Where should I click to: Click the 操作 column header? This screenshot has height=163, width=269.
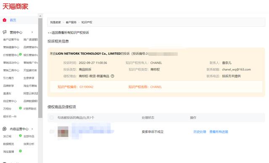[193, 118]
